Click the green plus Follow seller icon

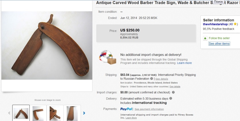click(x=205, y=38)
